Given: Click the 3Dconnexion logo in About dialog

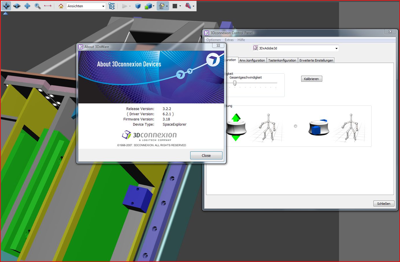Looking at the screenshot, I should tap(149, 135).
